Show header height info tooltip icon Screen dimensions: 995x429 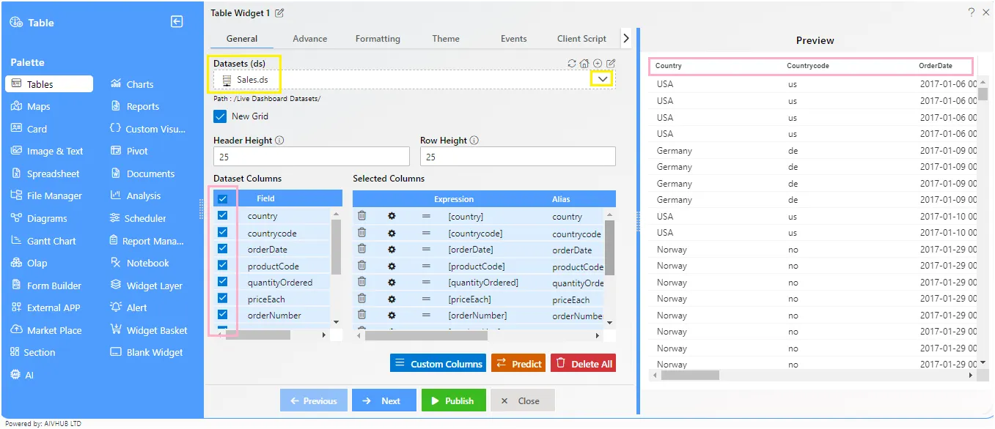(279, 141)
